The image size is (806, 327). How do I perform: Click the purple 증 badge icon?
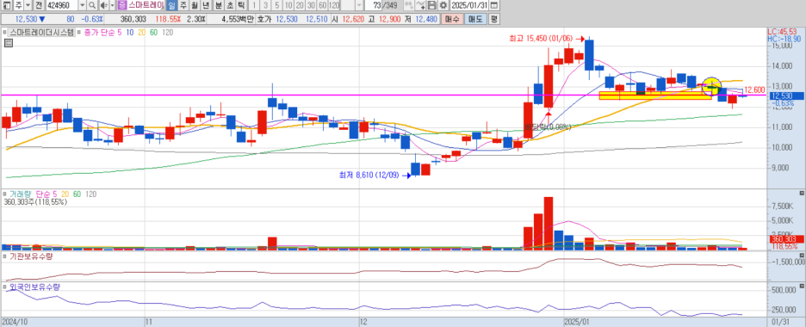(x=121, y=6)
